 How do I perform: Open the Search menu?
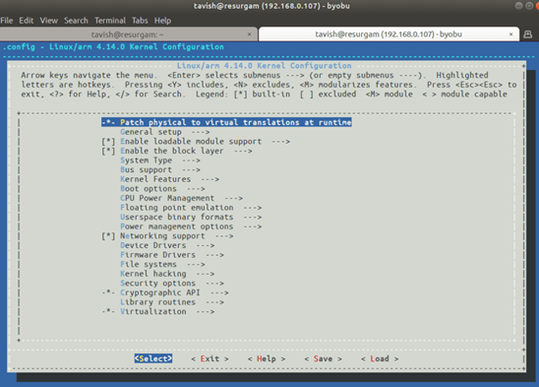point(76,21)
